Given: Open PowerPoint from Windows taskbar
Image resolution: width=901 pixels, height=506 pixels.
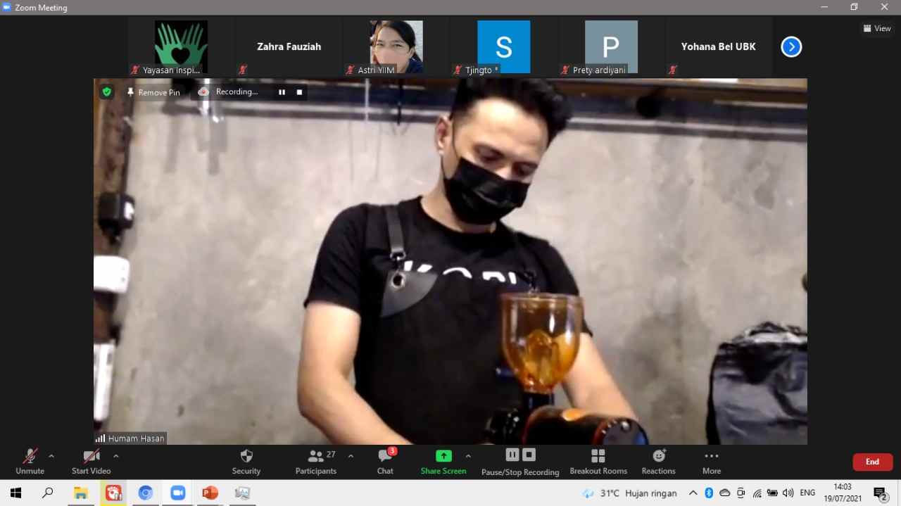Looking at the screenshot, I should (x=210, y=493).
